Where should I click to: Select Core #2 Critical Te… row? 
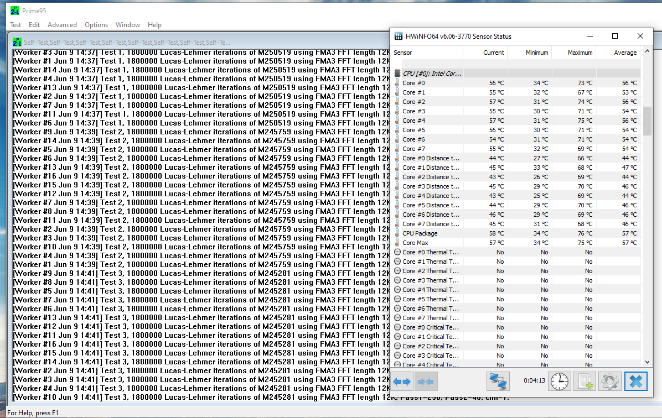(516, 346)
